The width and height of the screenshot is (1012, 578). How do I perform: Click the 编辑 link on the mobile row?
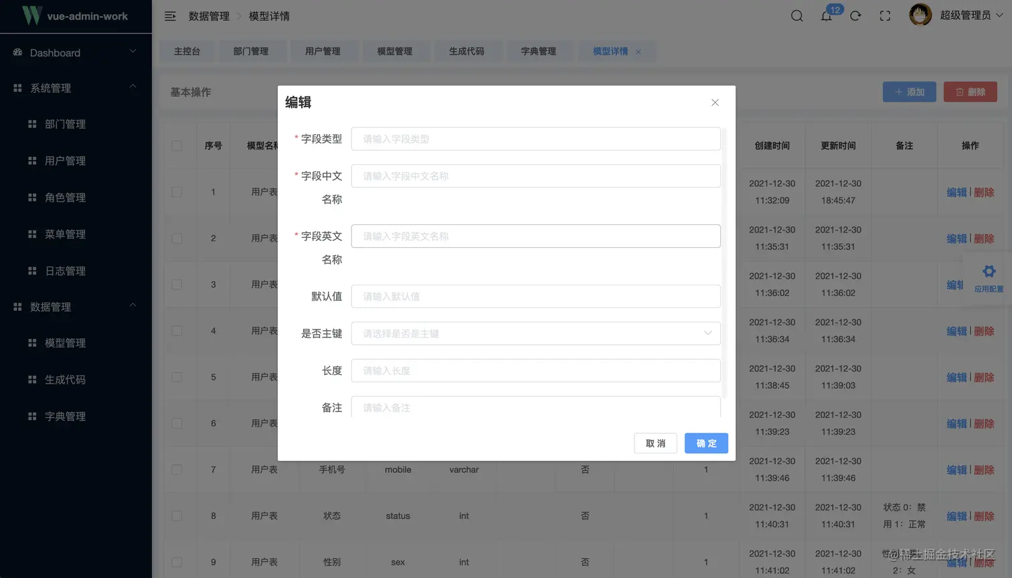tap(956, 469)
